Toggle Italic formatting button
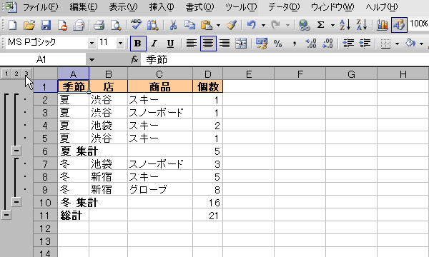Viewport: 429px width, 257px height. click(x=154, y=44)
